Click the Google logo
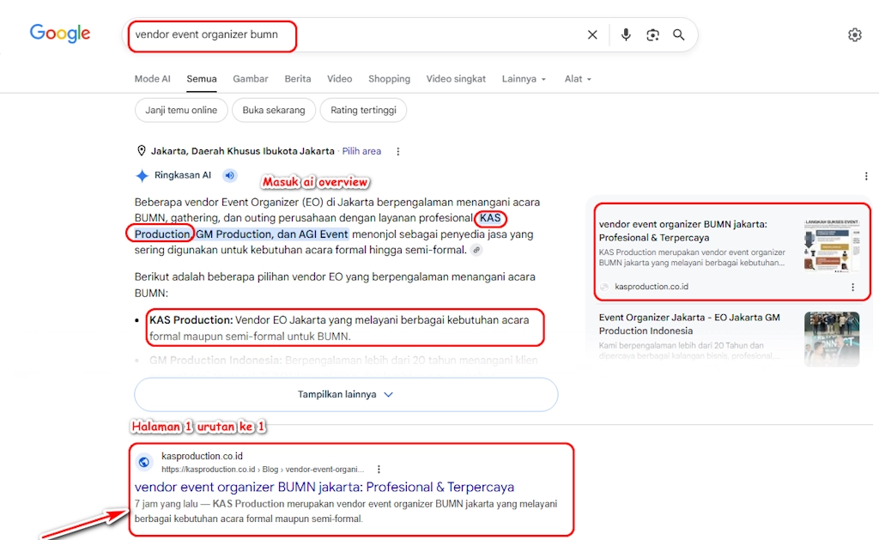The height and width of the screenshot is (540, 879). tap(60, 33)
